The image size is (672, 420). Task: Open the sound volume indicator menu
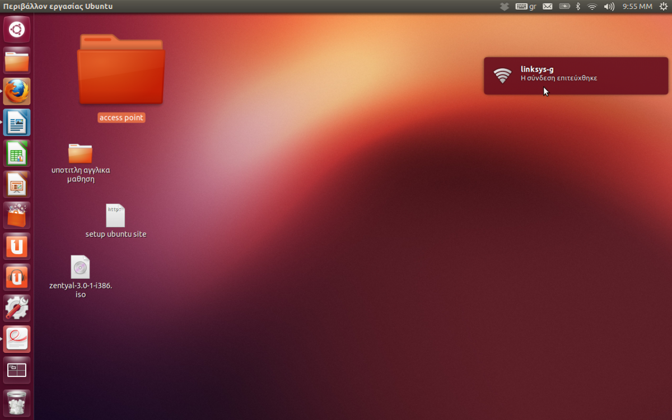[609, 6]
